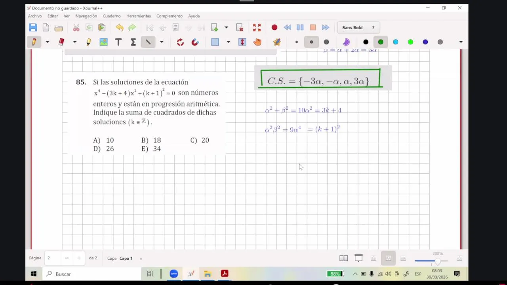Open the Herramientas menu
Image resolution: width=507 pixels, height=285 pixels.
[x=139, y=16]
